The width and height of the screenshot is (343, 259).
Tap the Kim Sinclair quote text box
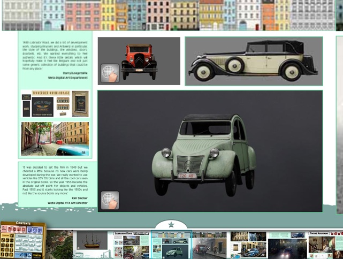[58, 185]
